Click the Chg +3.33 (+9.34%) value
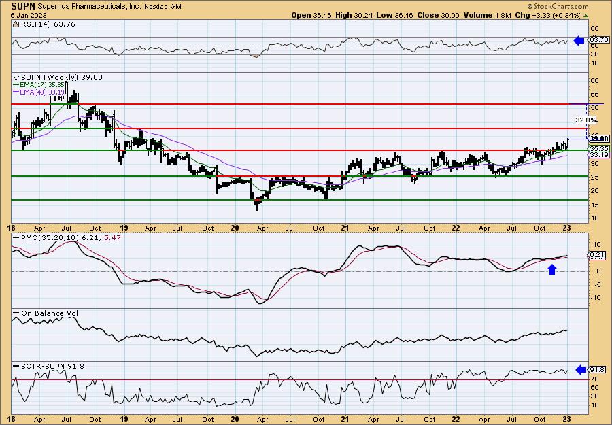The width and height of the screenshot is (612, 425). click(x=548, y=15)
